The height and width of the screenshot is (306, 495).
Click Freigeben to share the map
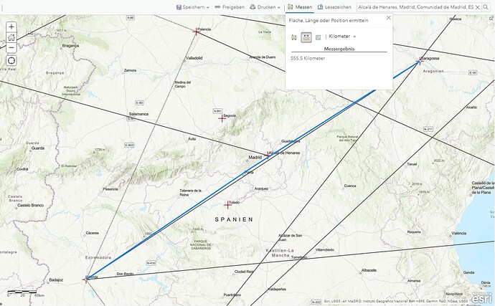click(230, 7)
